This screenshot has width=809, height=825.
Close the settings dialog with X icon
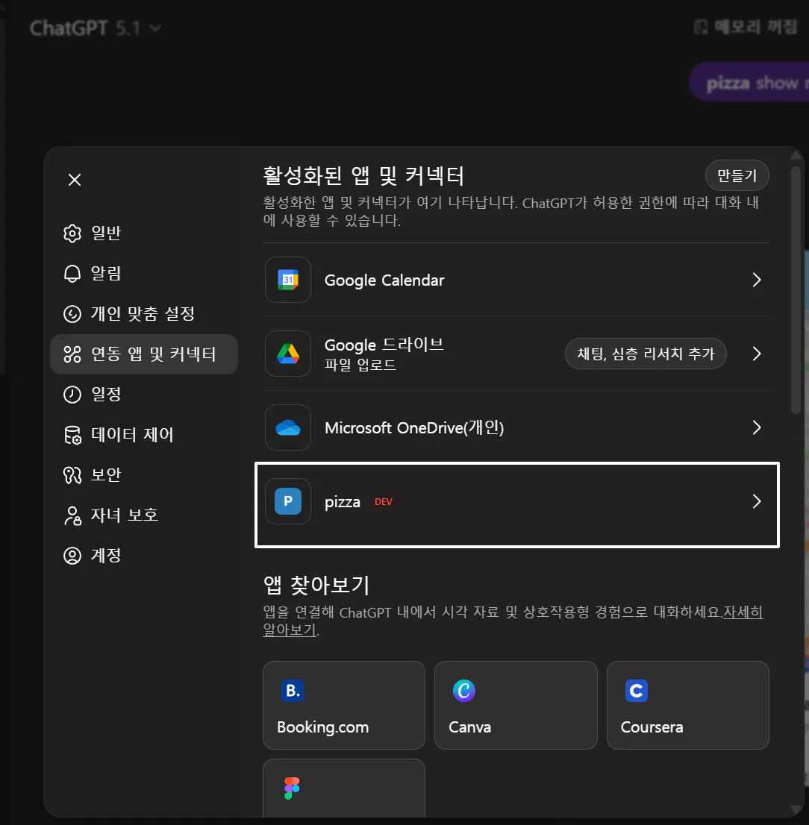75,180
